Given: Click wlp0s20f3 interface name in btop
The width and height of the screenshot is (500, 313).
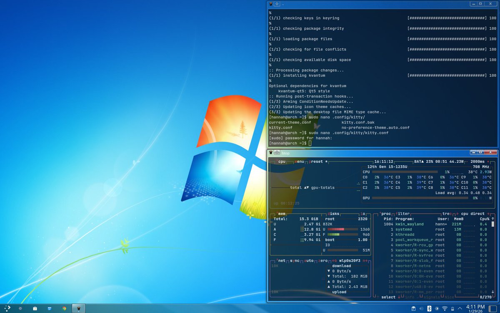Looking at the screenshot, I should tap(350, 260).
